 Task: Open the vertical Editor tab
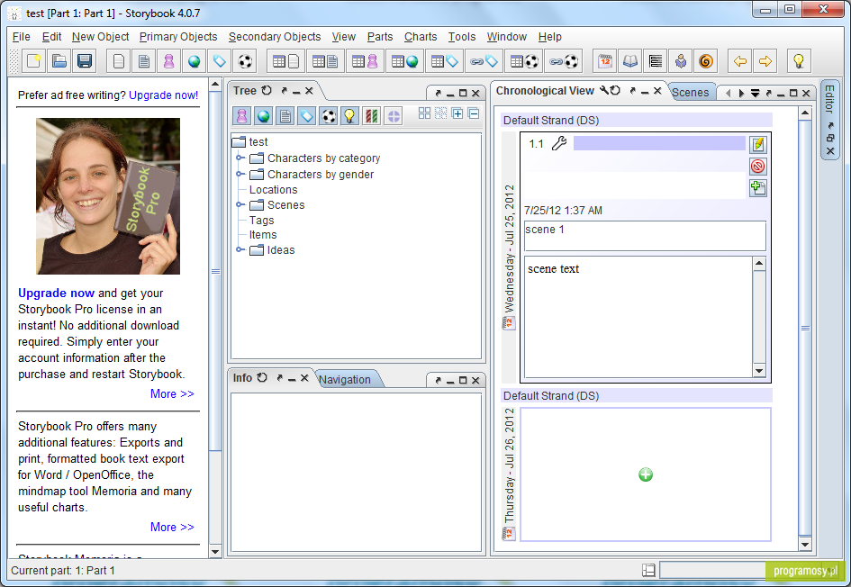click(829, 97)
